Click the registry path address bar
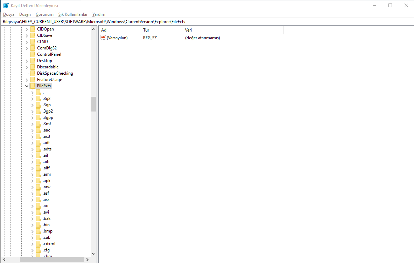 (x=207, y=22)
